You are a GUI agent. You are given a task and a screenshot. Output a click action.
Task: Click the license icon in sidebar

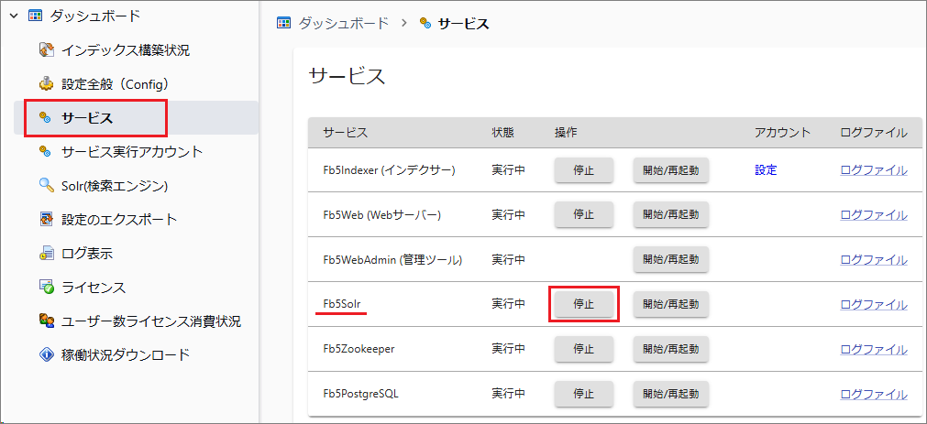coord(47,288)
